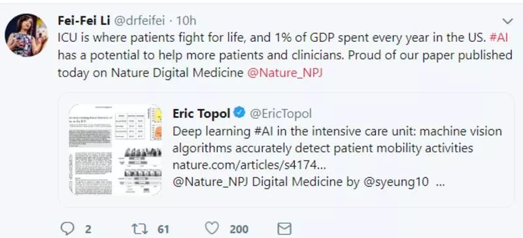View the 200 likes count

click(x=239, y=230)
